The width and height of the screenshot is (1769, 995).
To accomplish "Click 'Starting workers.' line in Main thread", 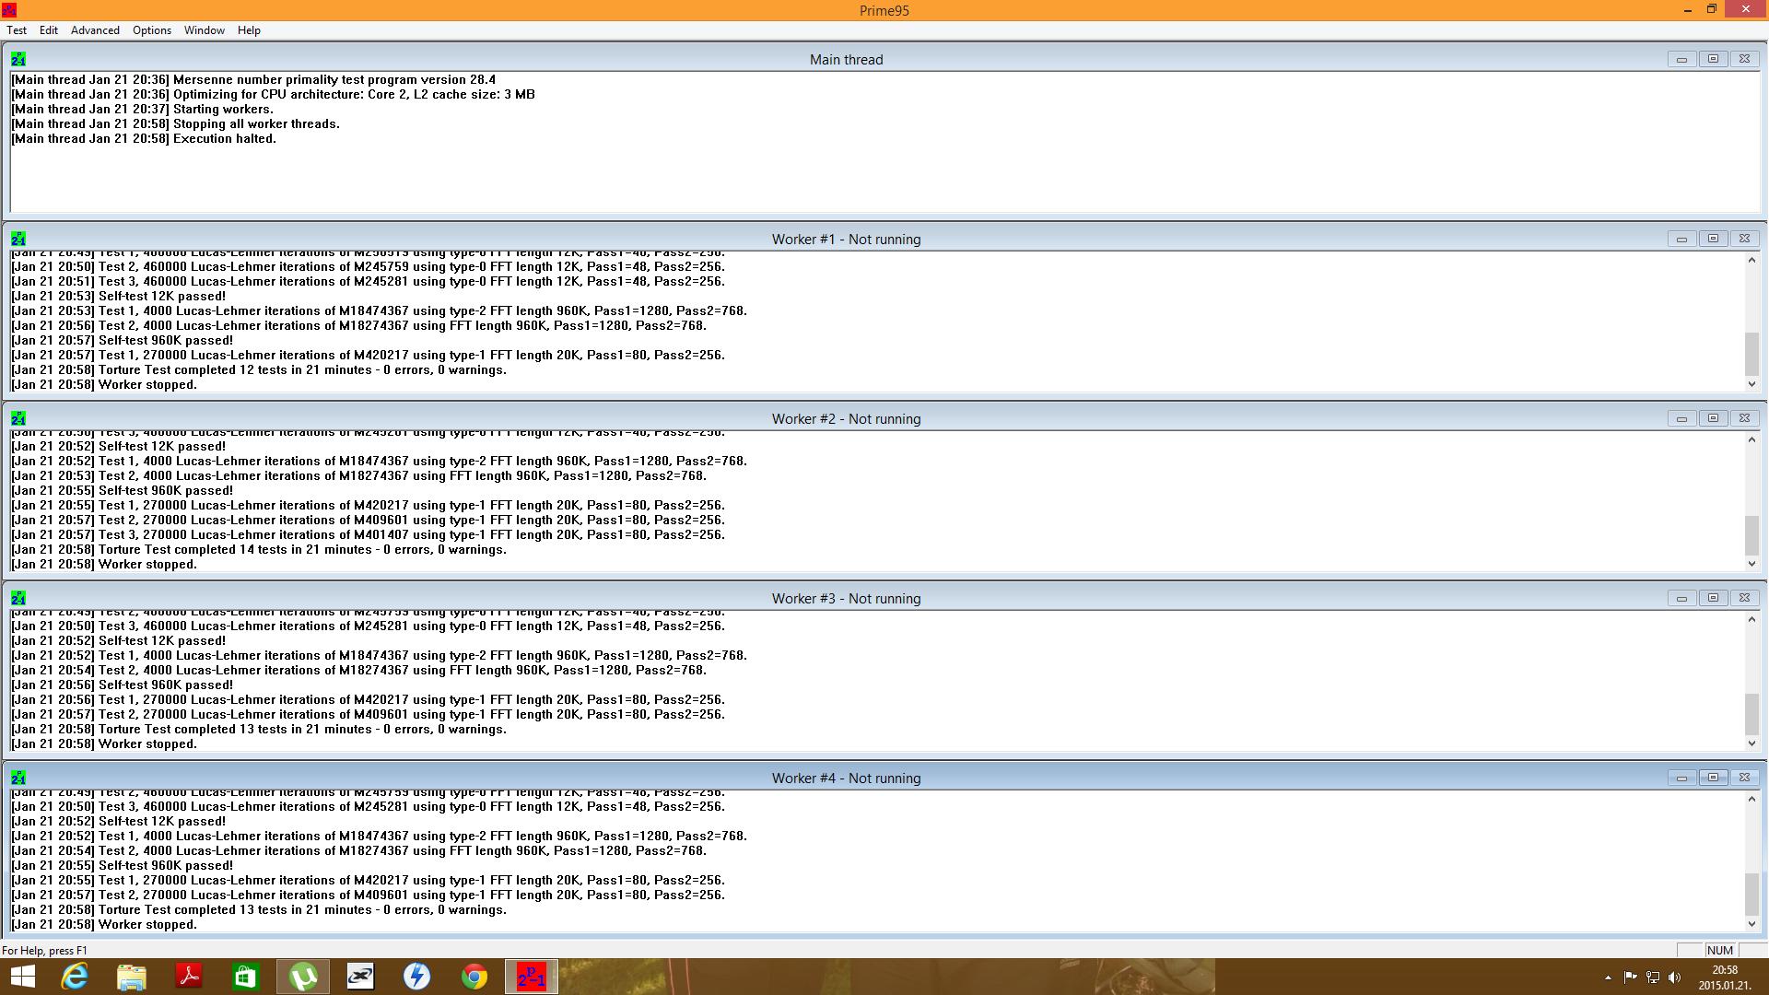I will click(x=142, y=109).
